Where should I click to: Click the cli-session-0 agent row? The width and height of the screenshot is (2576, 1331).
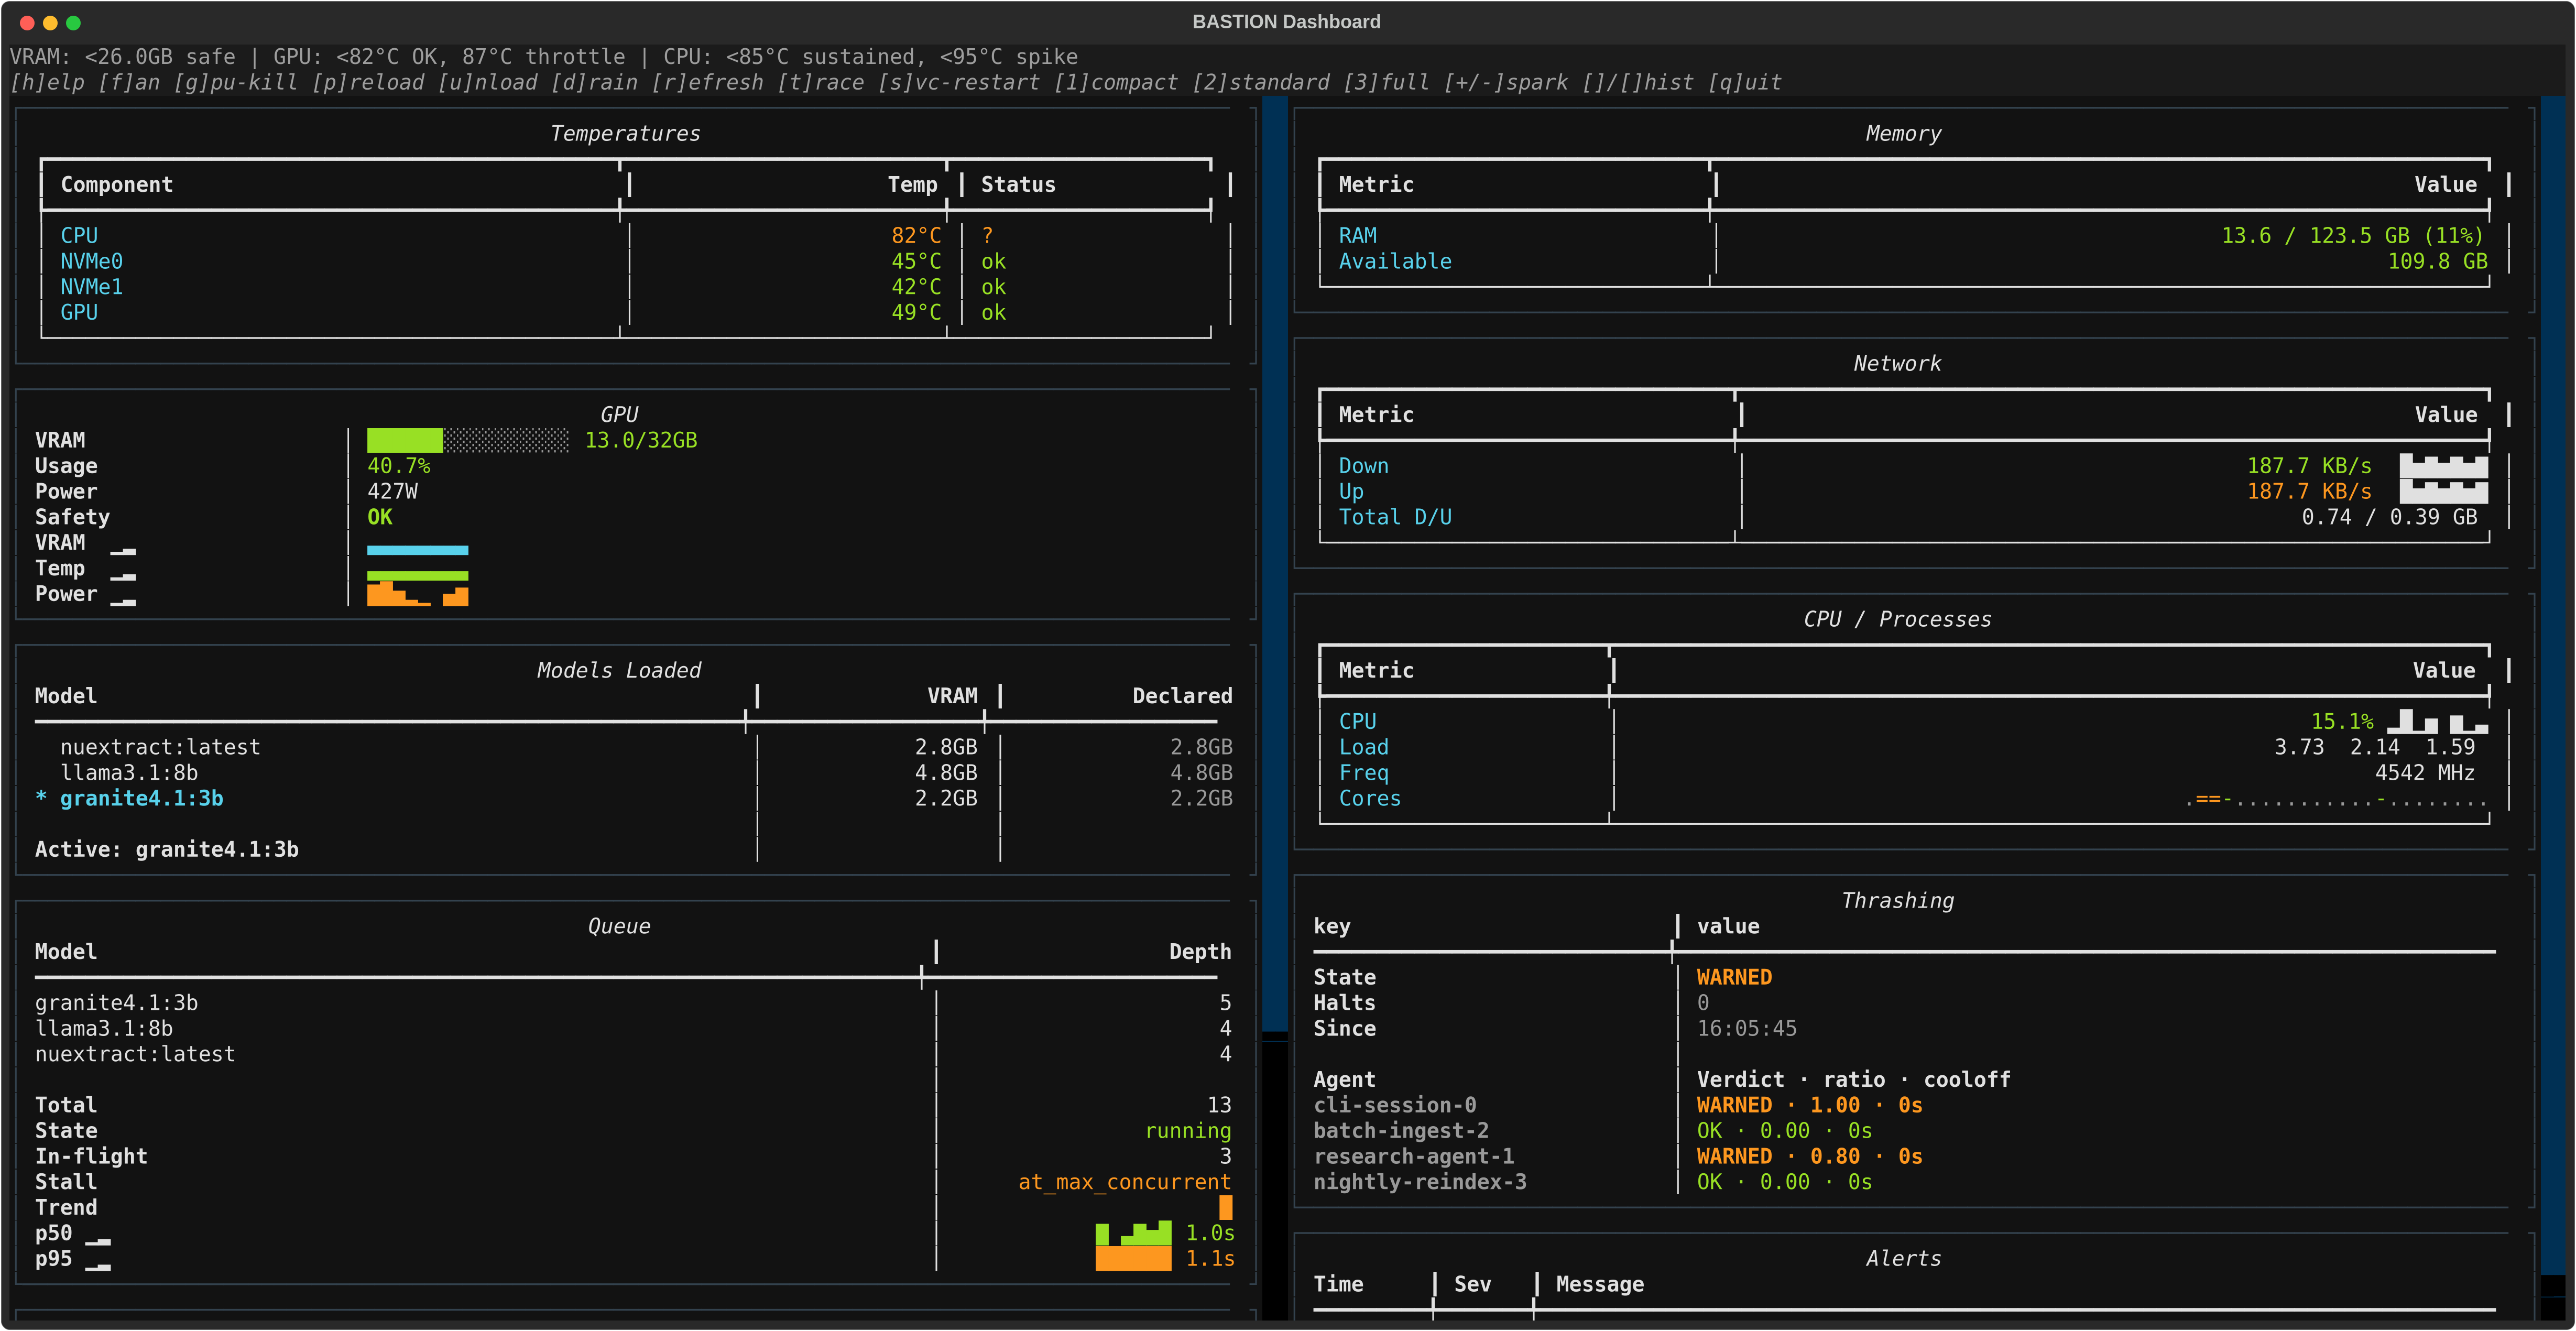[x=1904, y=1105]
